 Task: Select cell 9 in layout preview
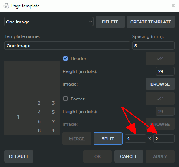tap(53, 131)
